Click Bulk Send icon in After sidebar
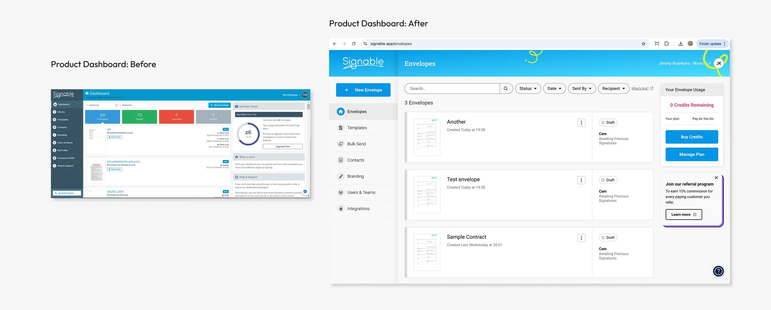Screen dimensions: 771x310 tap(341, 144)
